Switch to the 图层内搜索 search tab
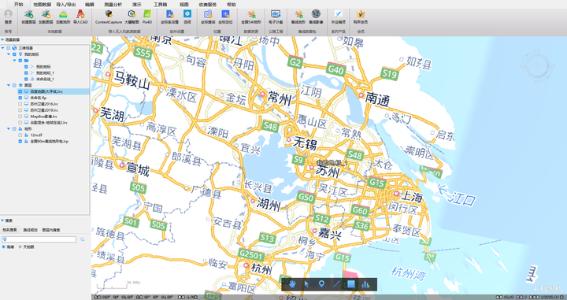The height and width of the screenshot is (300, 567). [x=51, y=230]
